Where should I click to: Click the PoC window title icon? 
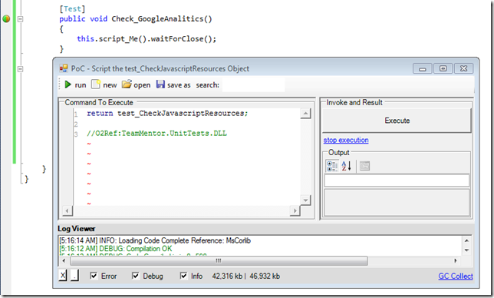(64, 68)
